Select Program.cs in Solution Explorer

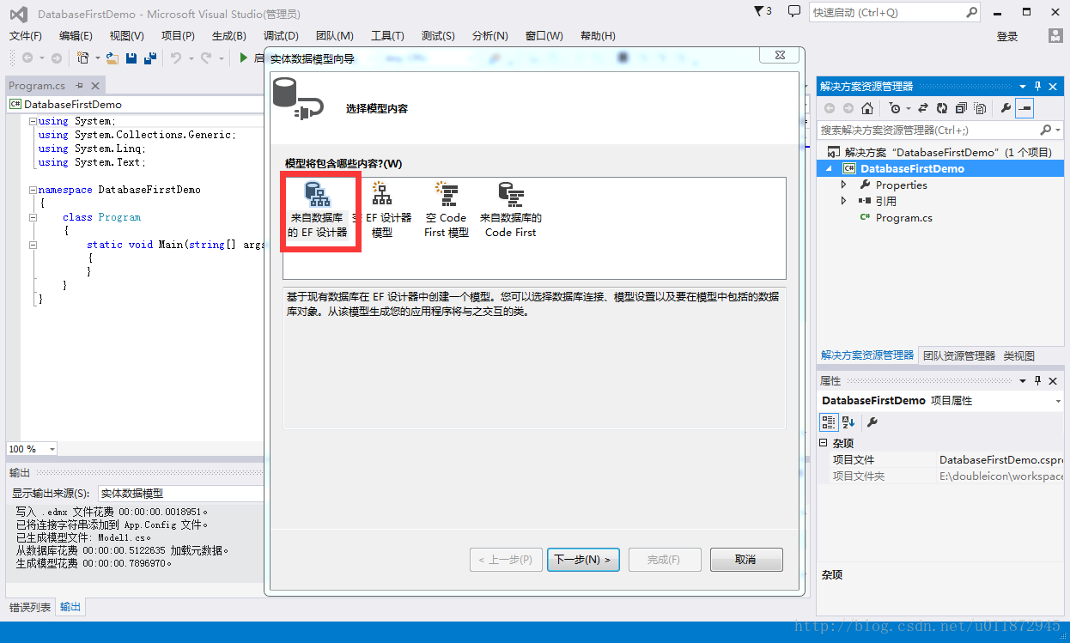903,218
